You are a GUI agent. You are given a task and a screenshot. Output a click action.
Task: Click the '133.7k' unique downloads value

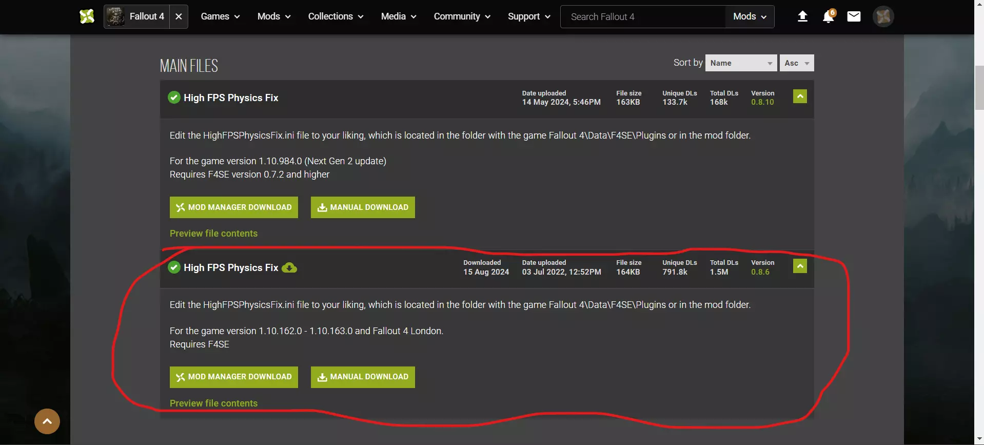coord(675,102)
